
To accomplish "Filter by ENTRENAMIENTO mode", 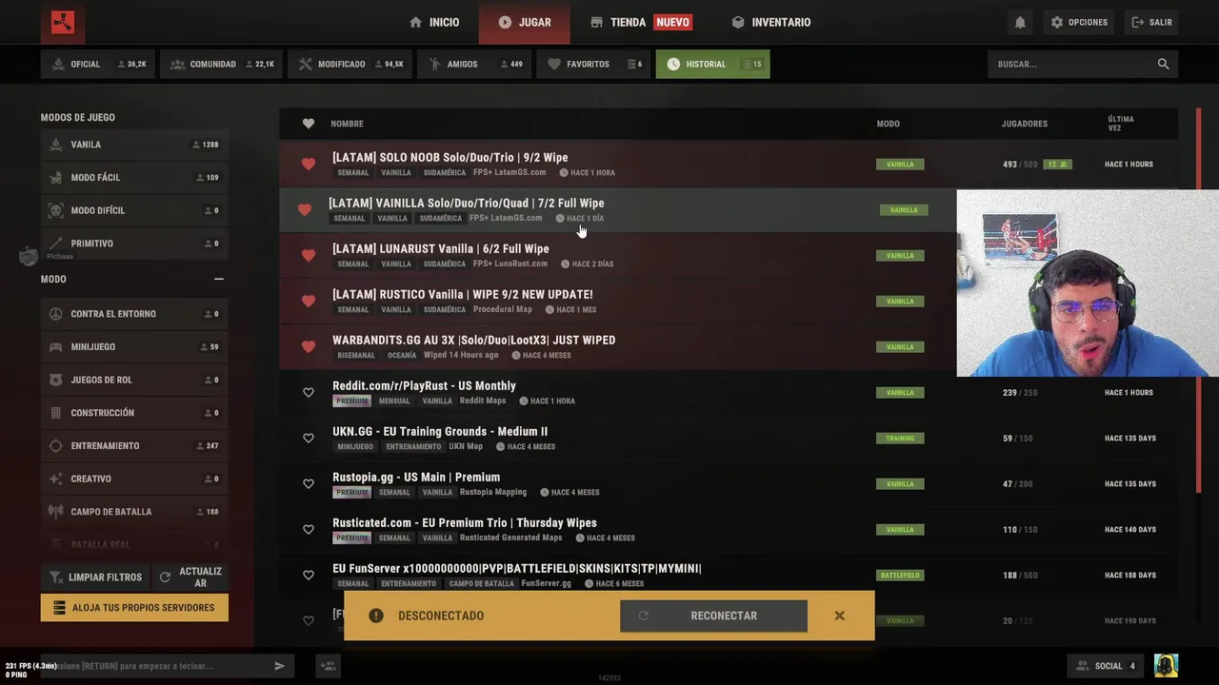I will tap(134, 445).
